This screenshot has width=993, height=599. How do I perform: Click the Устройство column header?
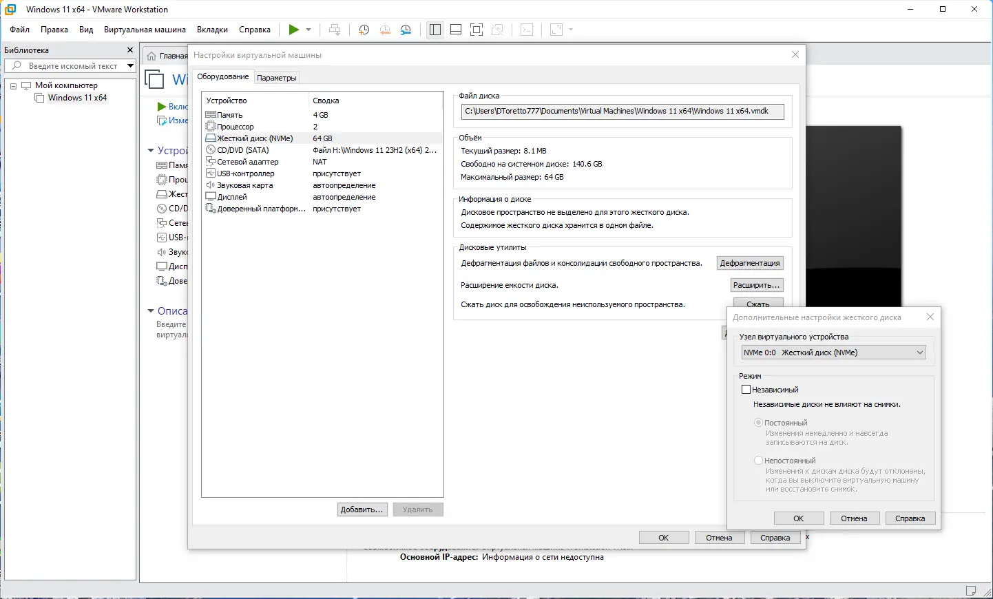[255, 101]
